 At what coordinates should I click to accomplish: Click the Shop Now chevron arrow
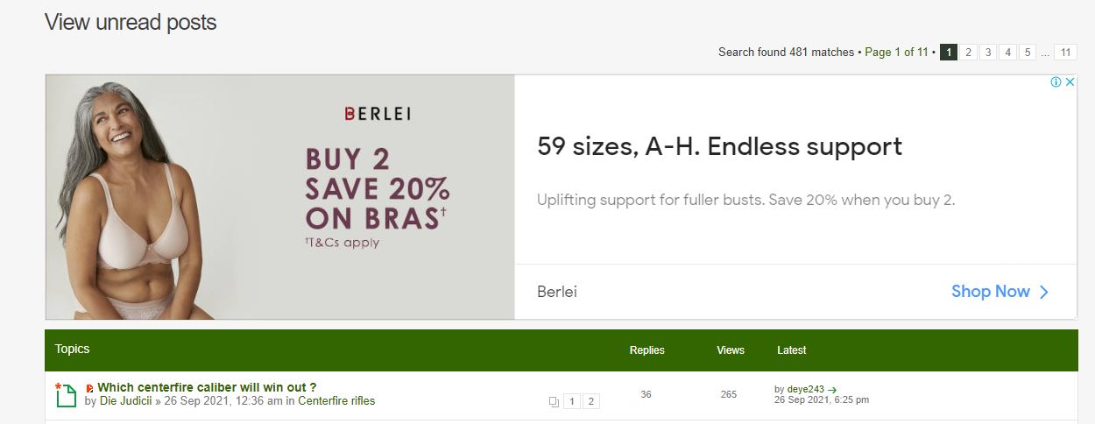(1043, 293)
